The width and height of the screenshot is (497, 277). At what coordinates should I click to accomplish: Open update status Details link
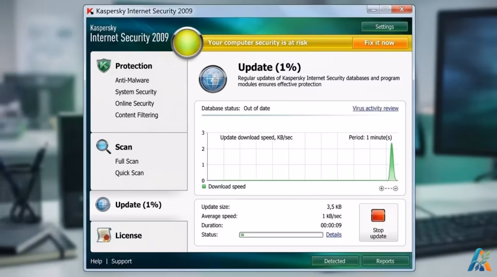pyautogui.click(x=334, y=235)
